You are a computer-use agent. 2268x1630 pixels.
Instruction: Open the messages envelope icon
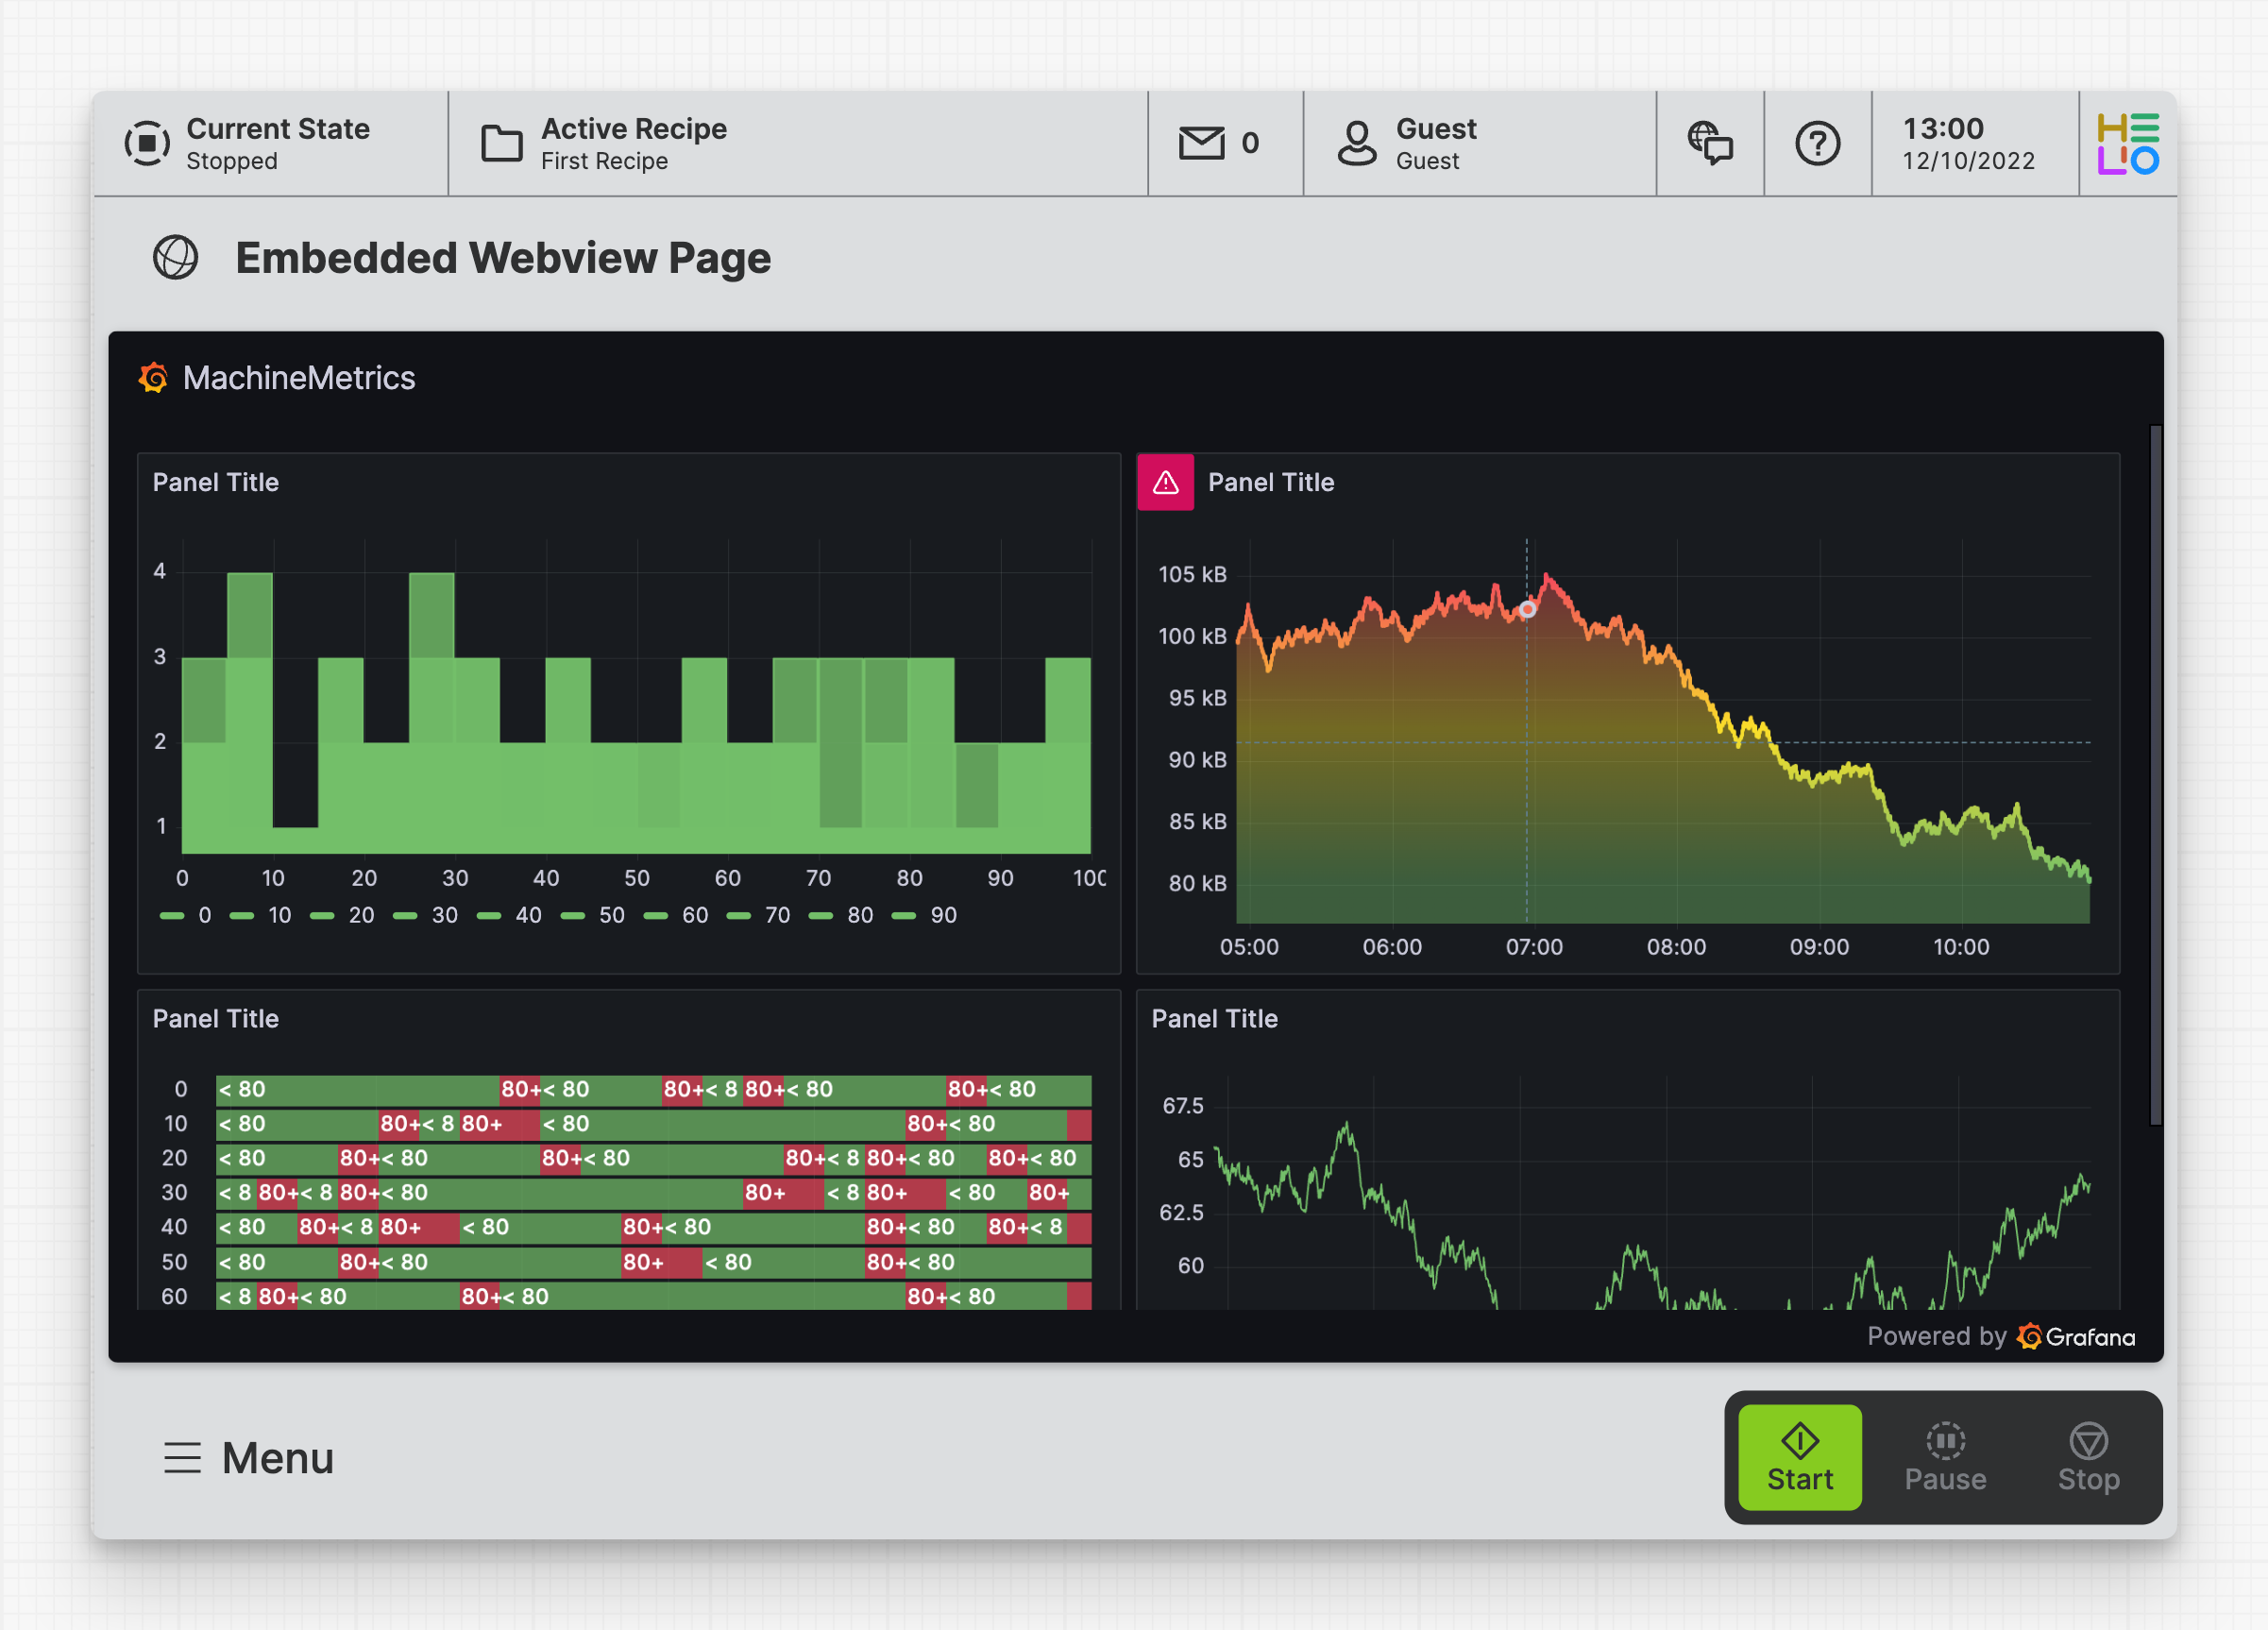(x=1201, y=143)
